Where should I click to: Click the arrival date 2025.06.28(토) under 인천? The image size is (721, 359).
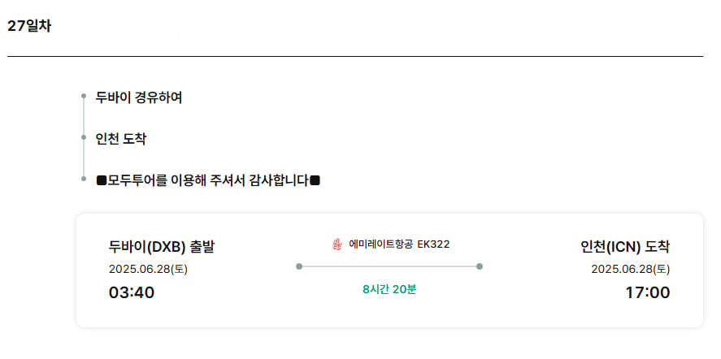(631, 270)
